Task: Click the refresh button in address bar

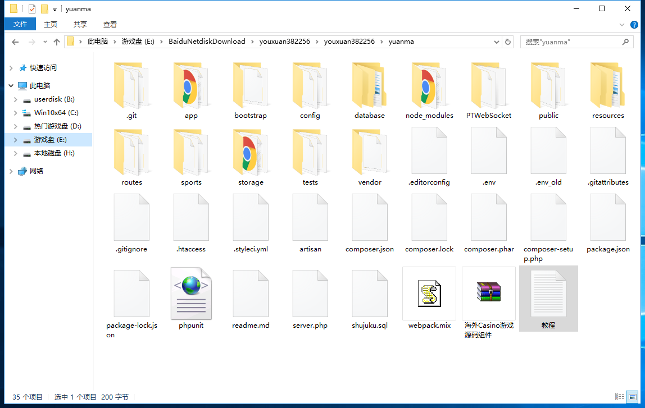Action: tap(508, 42)
